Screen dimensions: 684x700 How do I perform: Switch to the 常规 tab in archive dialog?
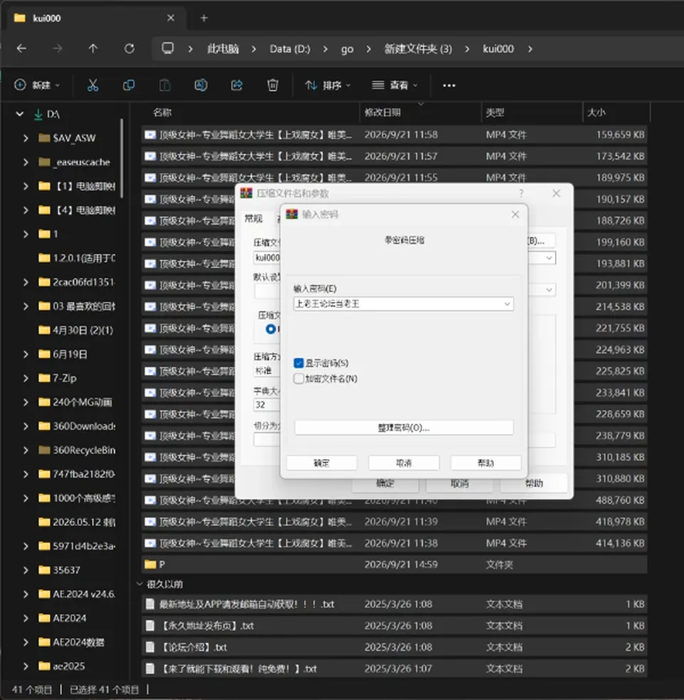254,218
